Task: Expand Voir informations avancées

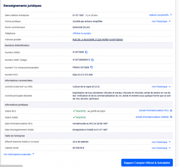Action: point(17,154)
